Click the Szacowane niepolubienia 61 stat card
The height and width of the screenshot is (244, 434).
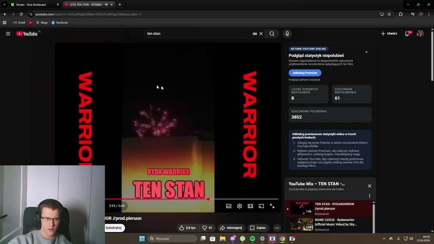352,94
